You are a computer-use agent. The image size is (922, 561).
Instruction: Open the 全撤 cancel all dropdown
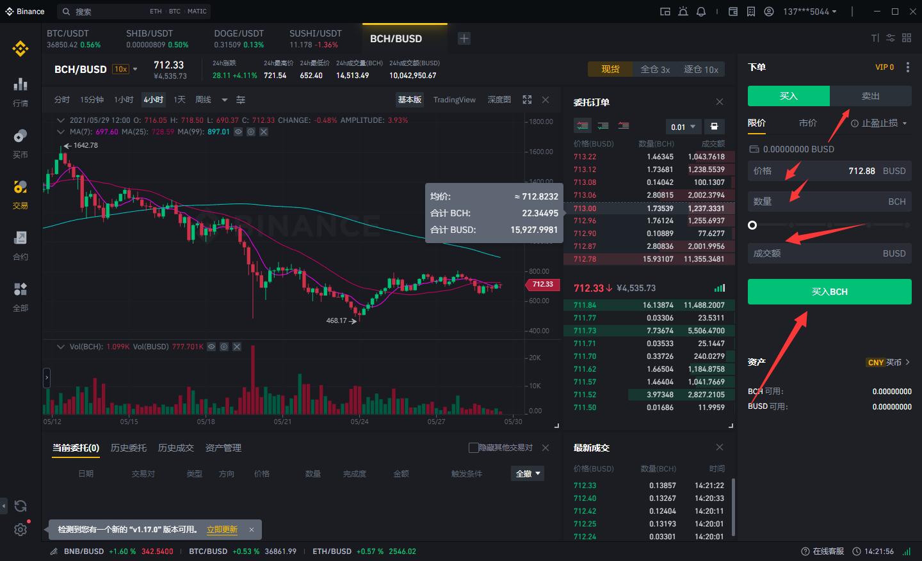[x=529, y=474]
